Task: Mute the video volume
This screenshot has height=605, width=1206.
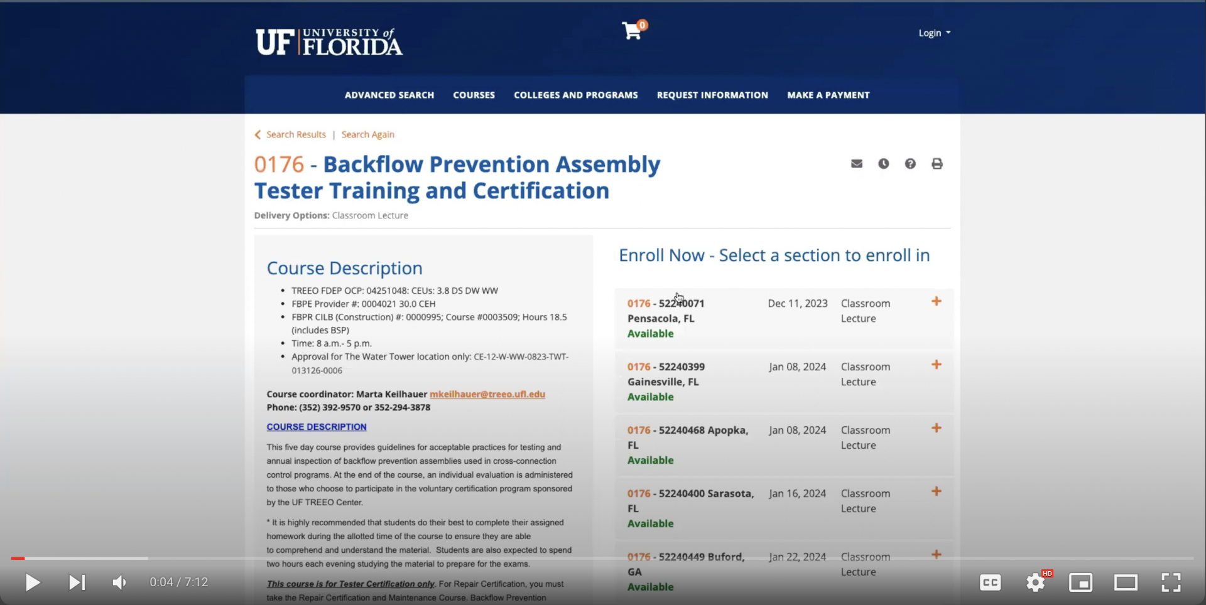Action: 119,582
